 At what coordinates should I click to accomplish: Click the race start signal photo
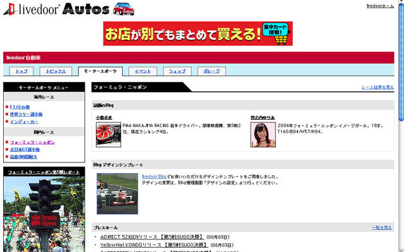coord(44,214)
